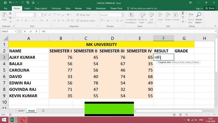The height and width of the screenshot is (123, 218).
Task: Click the Percent Style icon
Action: tap(108, 20)
